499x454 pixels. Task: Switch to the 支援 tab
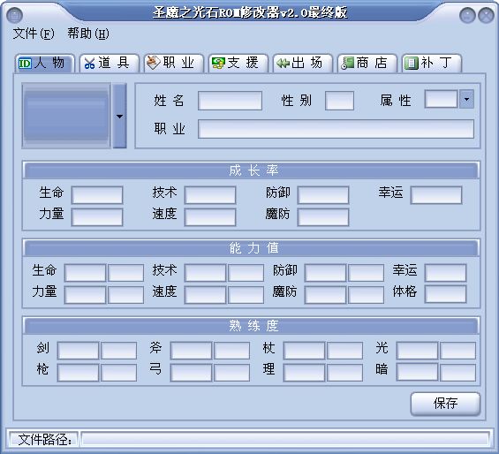pos(238,63)
